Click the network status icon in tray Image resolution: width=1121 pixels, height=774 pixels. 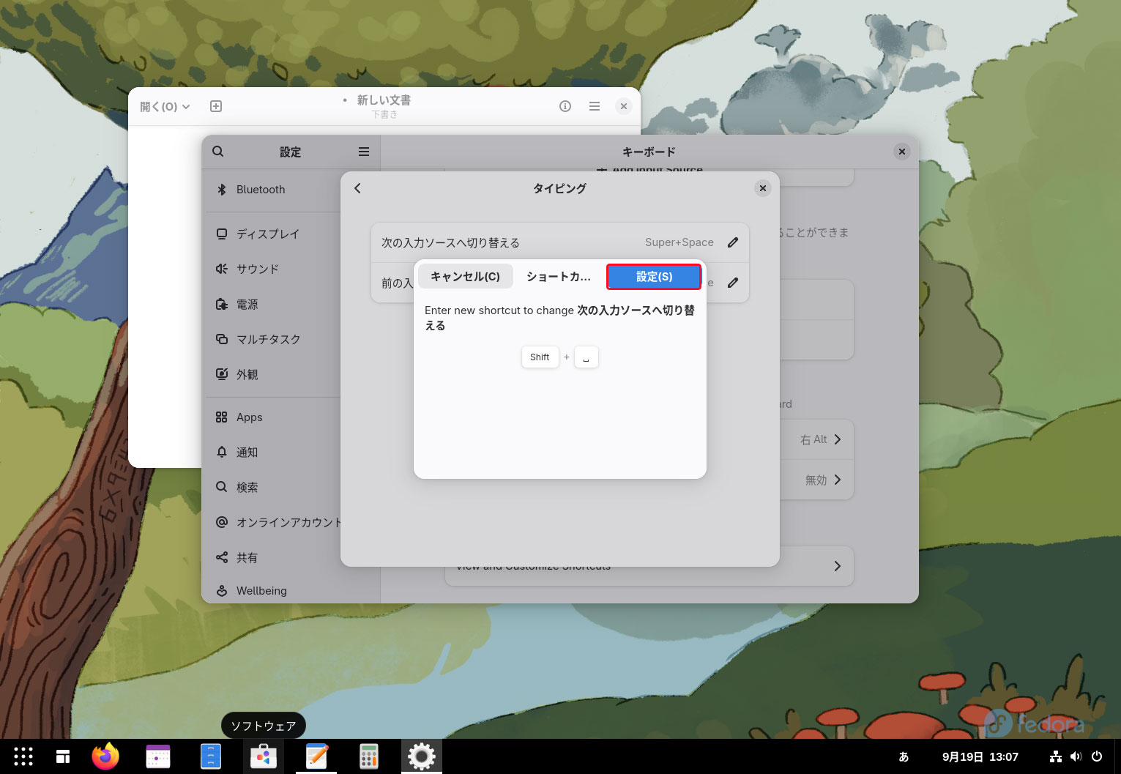[1056, 757]
